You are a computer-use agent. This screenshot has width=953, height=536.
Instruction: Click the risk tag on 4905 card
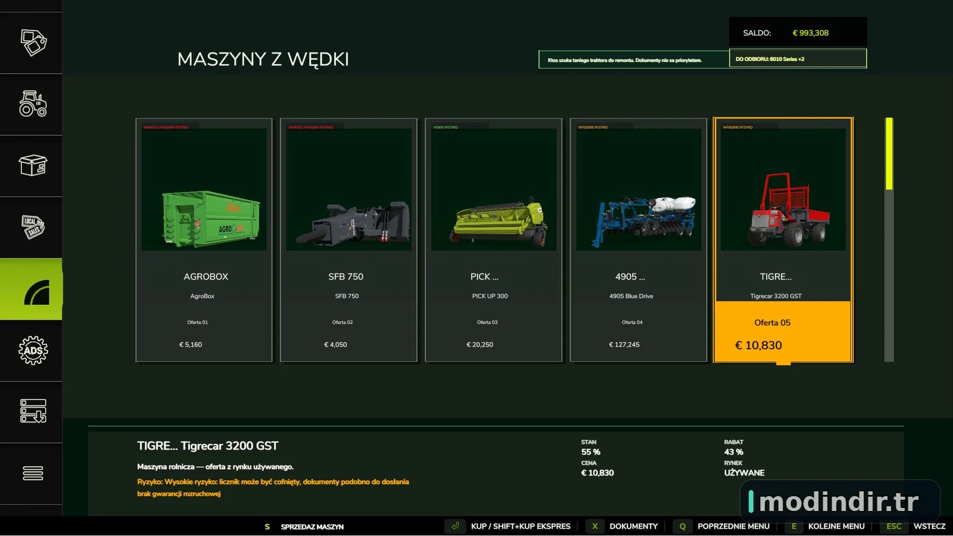pos(593,127)
